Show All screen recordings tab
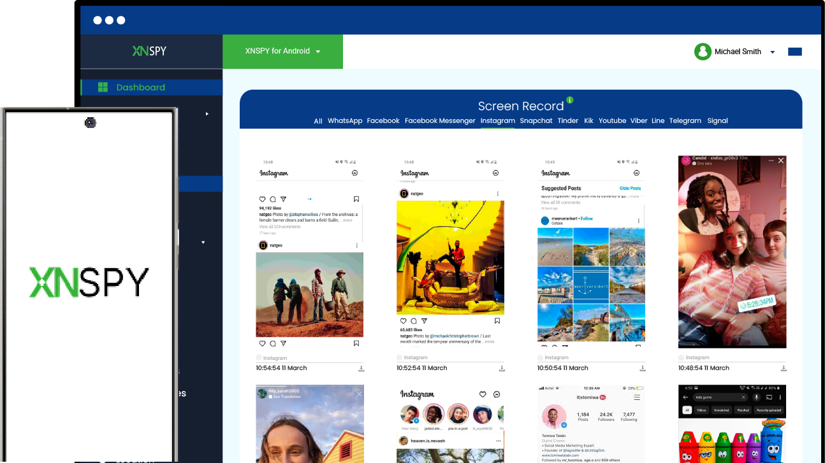 point(318,121)
